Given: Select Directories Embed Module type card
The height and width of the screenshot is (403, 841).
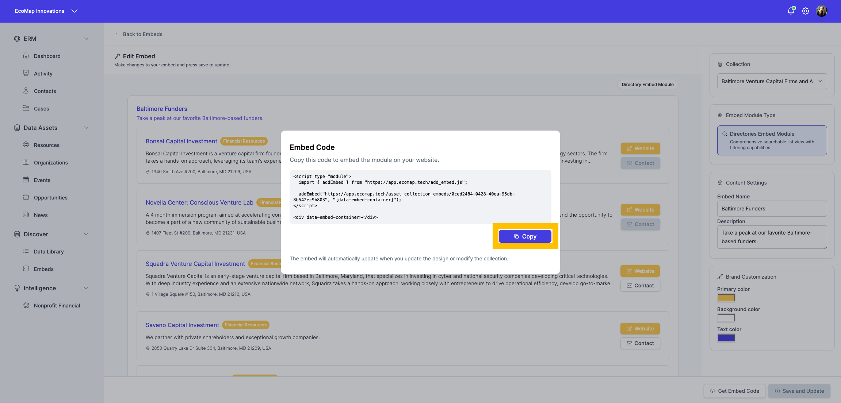Looking at the screenshot, I should click(x=772, y=140).
